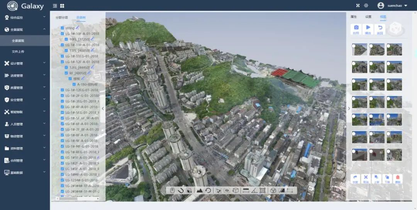Collapse the left tree panel arrow

click(103, 108)
